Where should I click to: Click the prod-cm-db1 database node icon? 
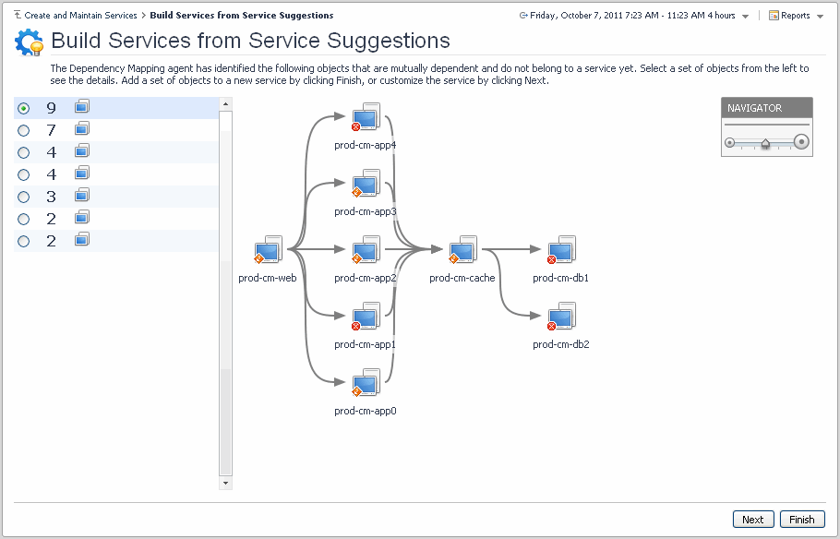[x=561, y=250]
